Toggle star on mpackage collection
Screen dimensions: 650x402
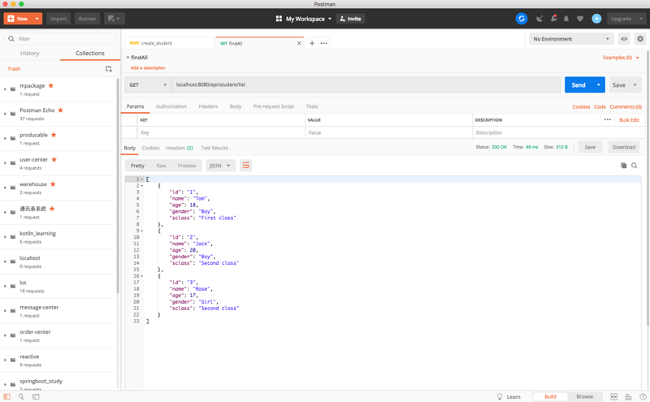[x=51, y=85]
